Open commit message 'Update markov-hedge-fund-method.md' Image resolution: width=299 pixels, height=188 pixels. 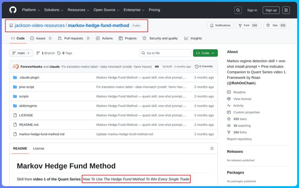[x=124, y=134]
